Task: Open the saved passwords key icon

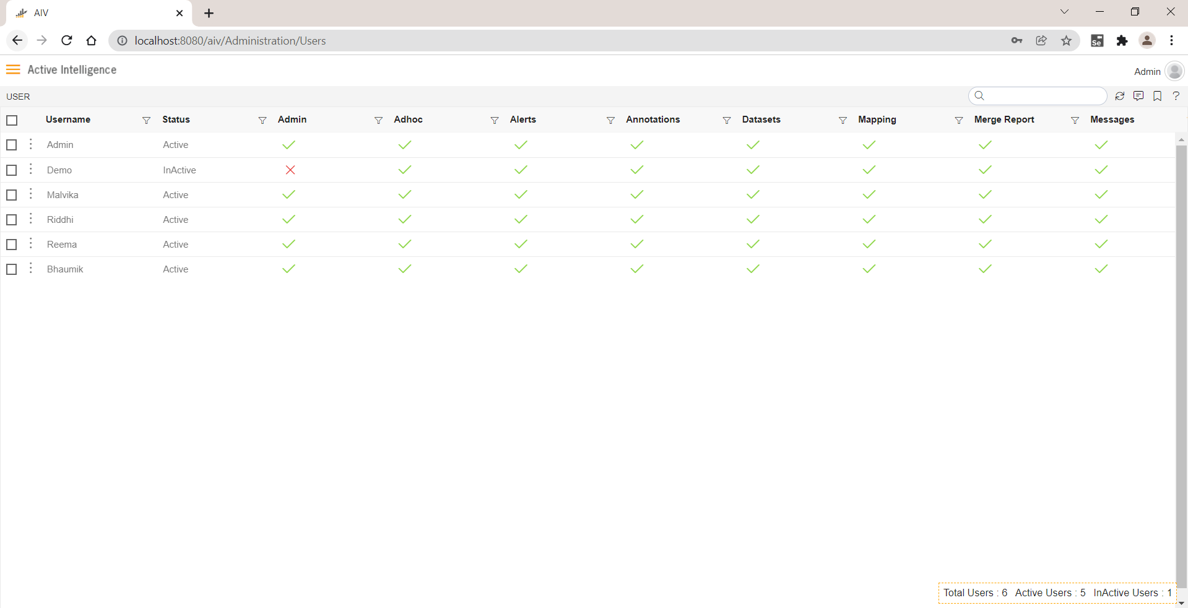Action: (x=1017, y=40)
